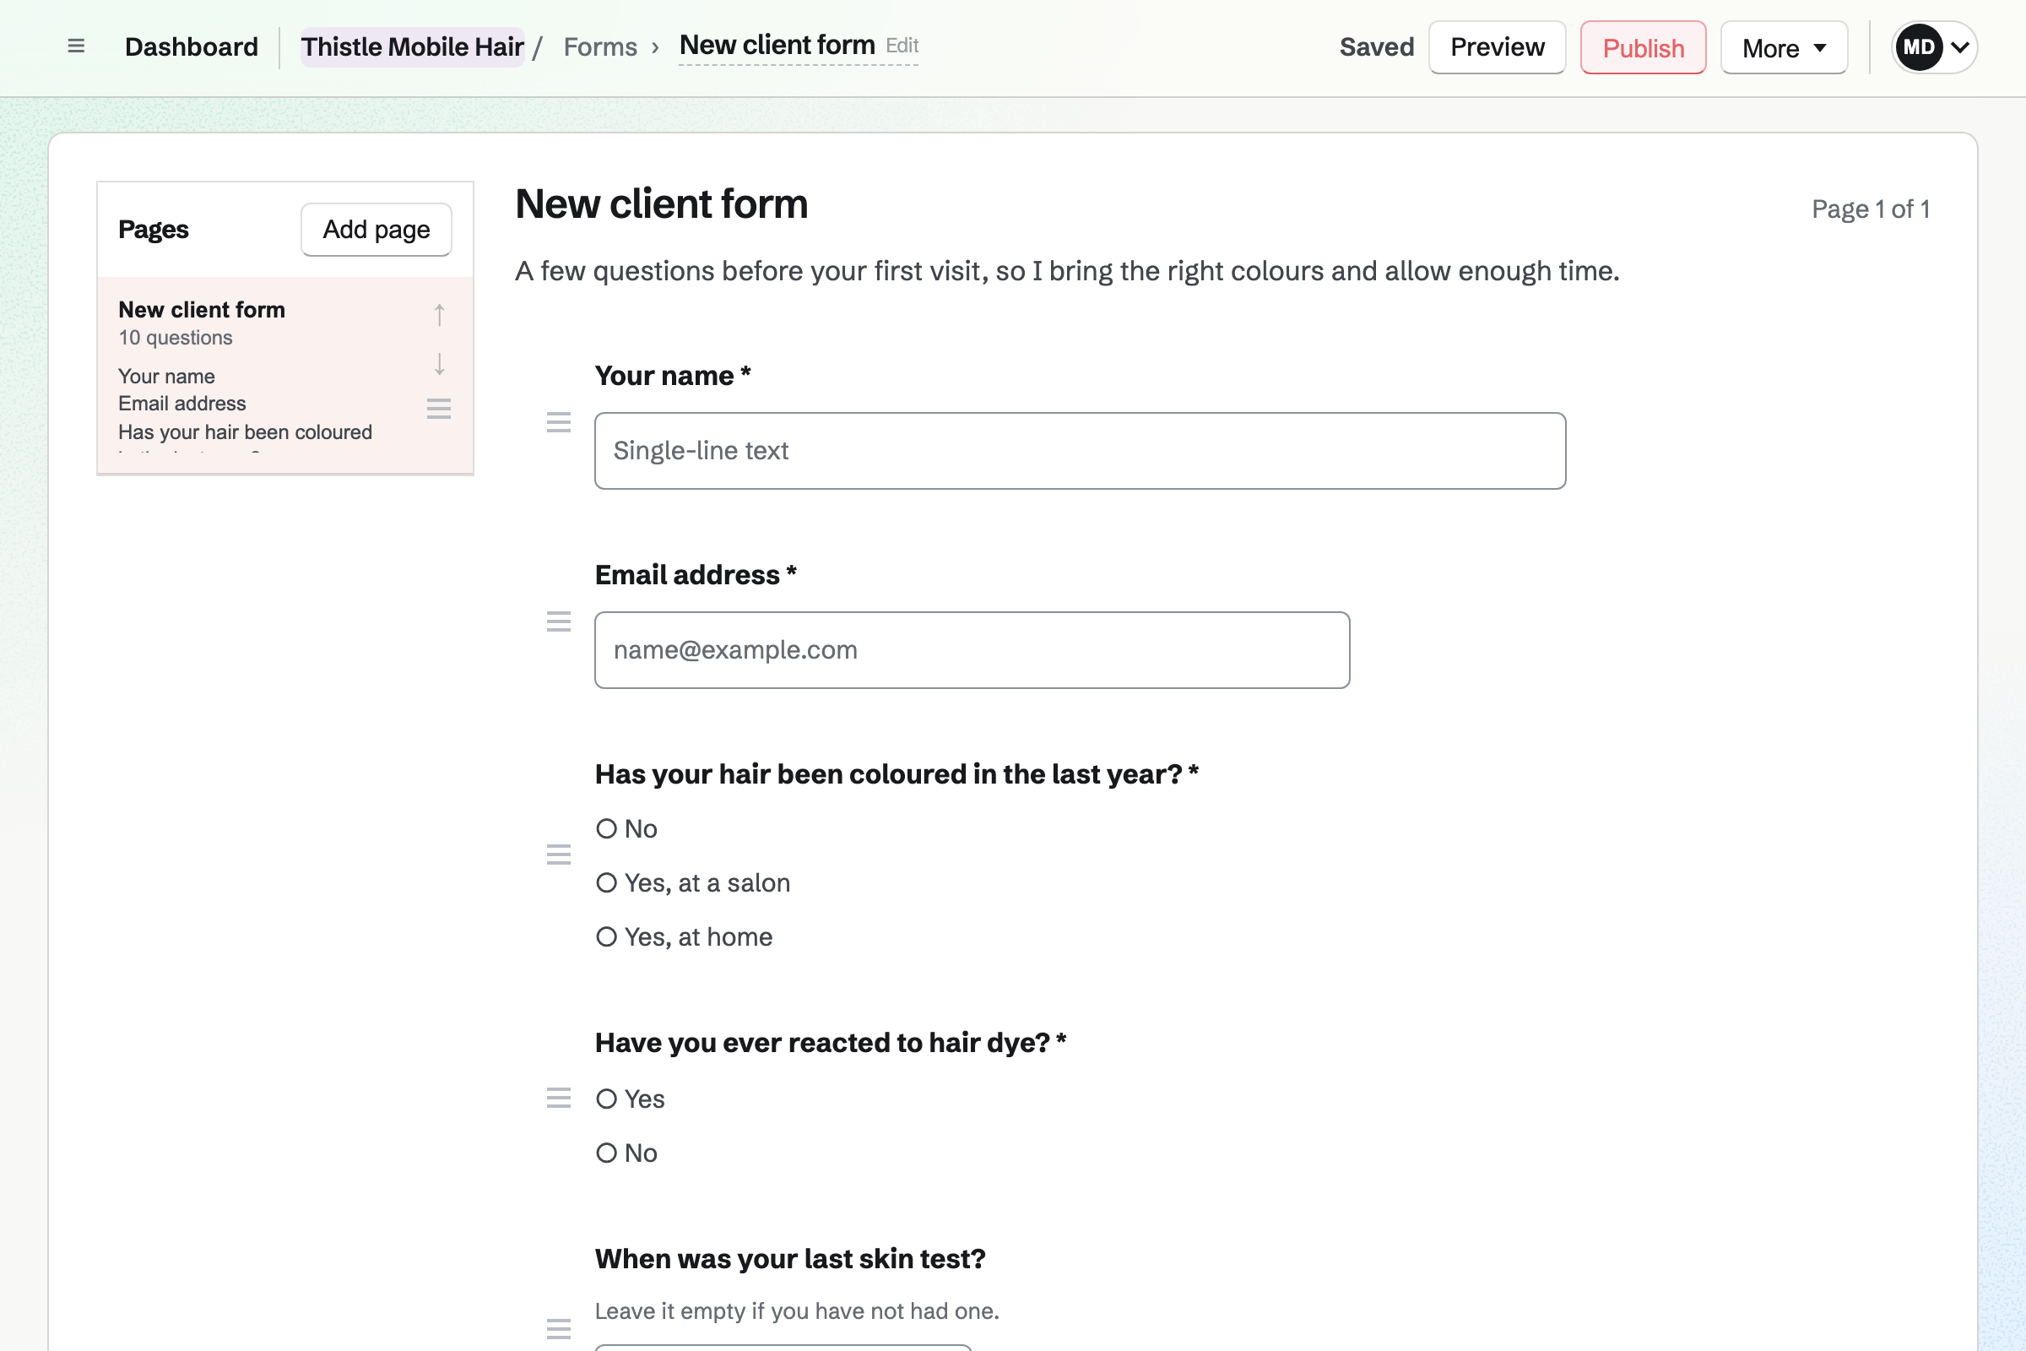Preview the form

point(1497,47)
